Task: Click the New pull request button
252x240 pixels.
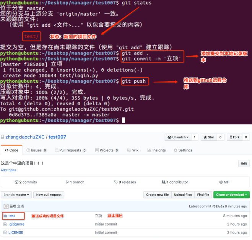Action: 49,195
